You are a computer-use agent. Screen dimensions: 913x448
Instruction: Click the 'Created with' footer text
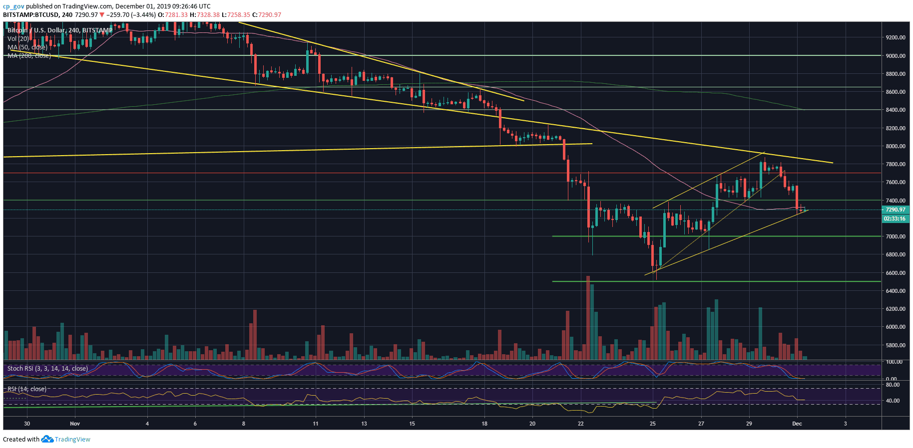(x=21, y=440)
